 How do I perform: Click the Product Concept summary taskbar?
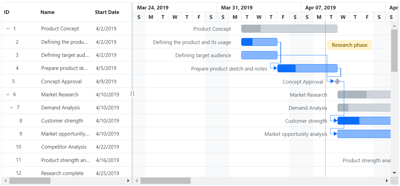(288, 28)
